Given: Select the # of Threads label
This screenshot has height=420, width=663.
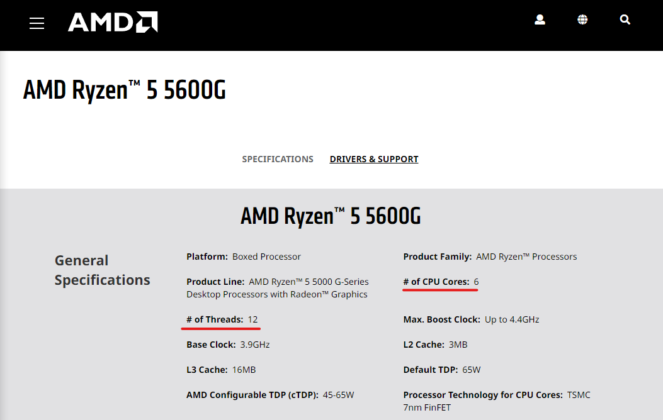Looking at the screenshot, I should [x=215, y=319].
